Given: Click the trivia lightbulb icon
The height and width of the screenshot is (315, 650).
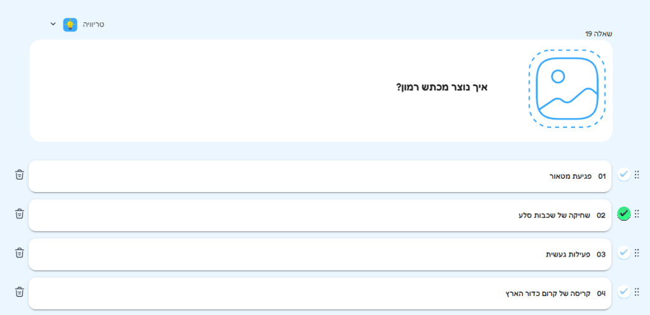Looking at the screenshot, I should (70, 25).
